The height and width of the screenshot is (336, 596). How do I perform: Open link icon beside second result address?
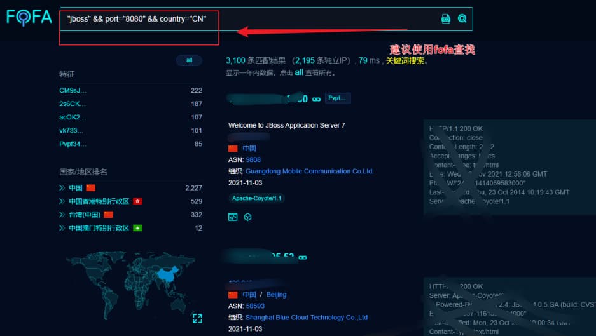click(x=303, y=257)
